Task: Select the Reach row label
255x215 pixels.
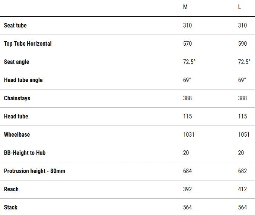Action: (x=11, y=189)
